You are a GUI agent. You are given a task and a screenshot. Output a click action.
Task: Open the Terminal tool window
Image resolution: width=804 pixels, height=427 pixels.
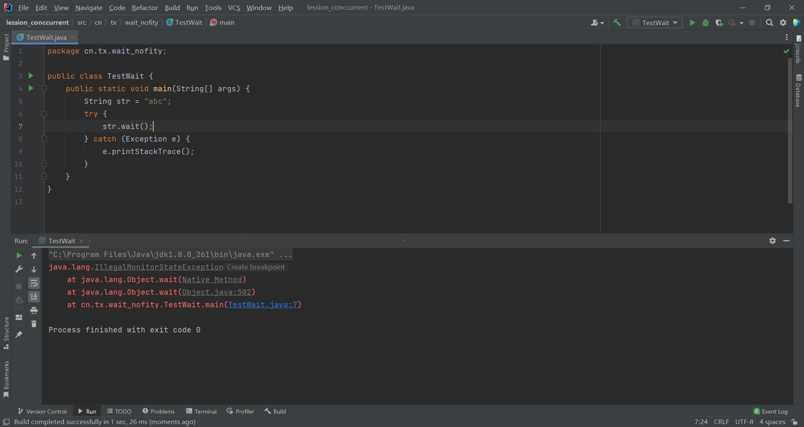[x=201, y=412]
